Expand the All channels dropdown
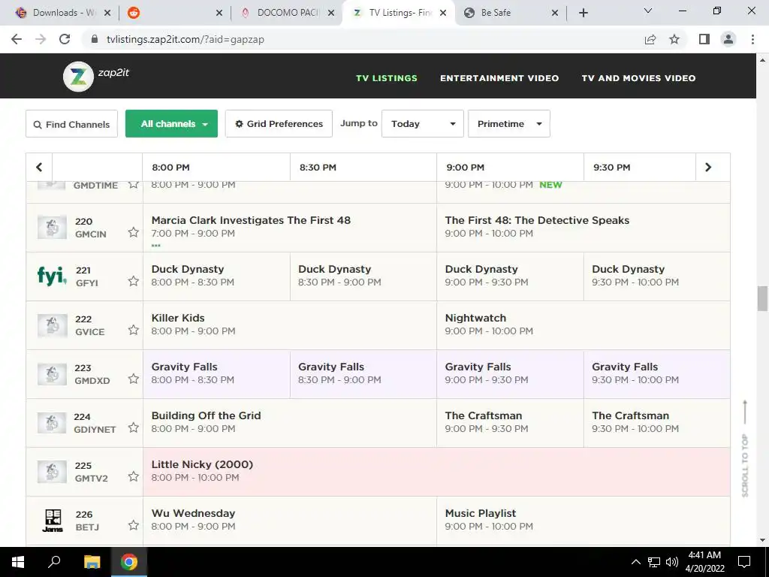769x577 pixels. [172, 124]
